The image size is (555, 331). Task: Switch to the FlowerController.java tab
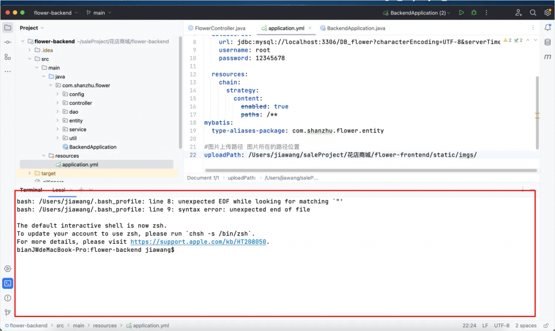(220, 28)
